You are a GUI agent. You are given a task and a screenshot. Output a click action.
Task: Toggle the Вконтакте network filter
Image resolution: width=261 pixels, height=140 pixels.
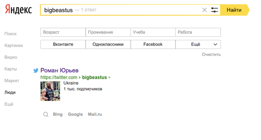click(63, 44)
